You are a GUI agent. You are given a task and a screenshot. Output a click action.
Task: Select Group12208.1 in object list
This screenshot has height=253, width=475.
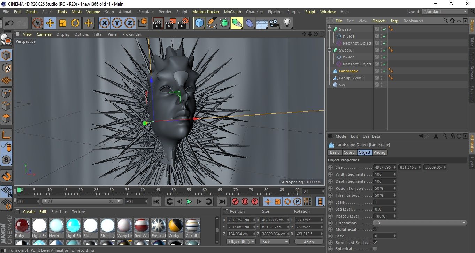(x=351, y=78)
